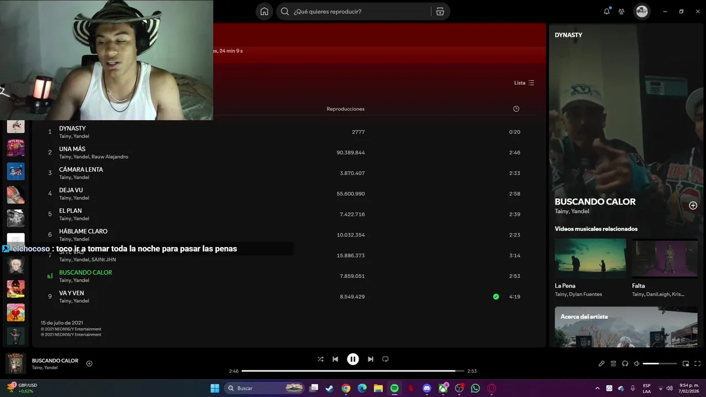Open Falta music video thumbnail
The image size is (706, 397).
[x=665, y=258]
